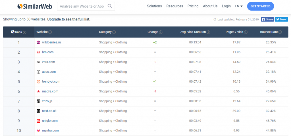The image size is (291, 136).
Task: Click info icon beside Pages / Visit
Action: point(246,32)
